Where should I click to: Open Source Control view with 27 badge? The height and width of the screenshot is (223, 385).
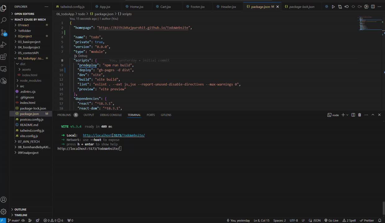(x=4, y=33)
